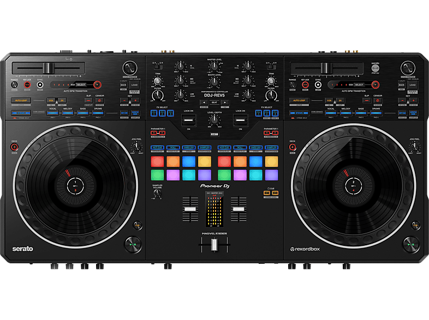Click left PARAMETER 1 back arrow
The height and width of the screenshot is (320, 429).
(154, 133)
